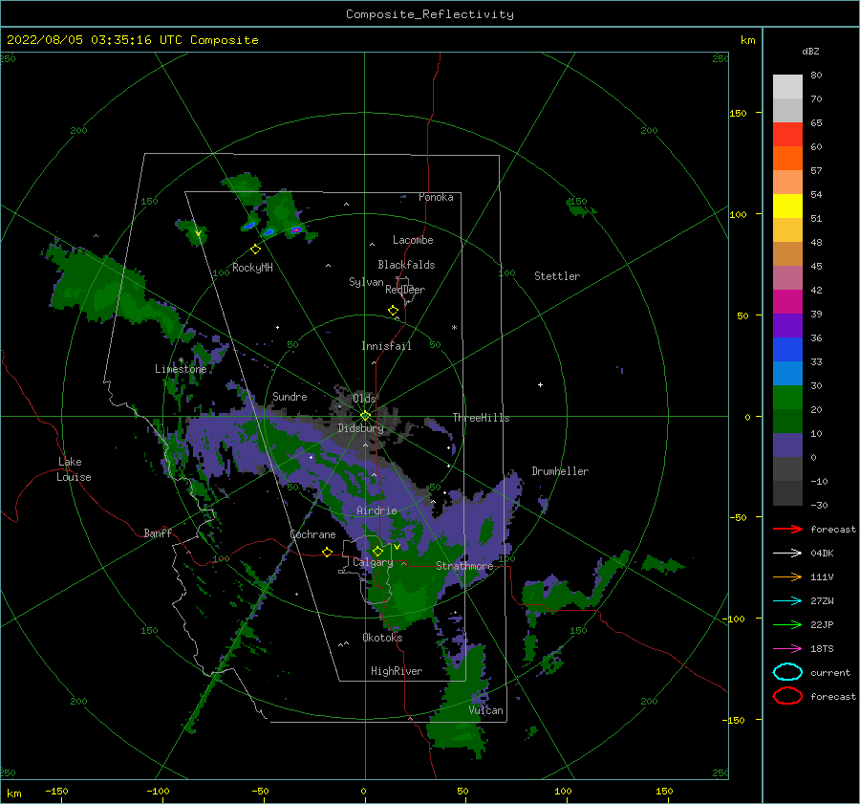Click the Lake Louise label

click(x=75, y=469)
